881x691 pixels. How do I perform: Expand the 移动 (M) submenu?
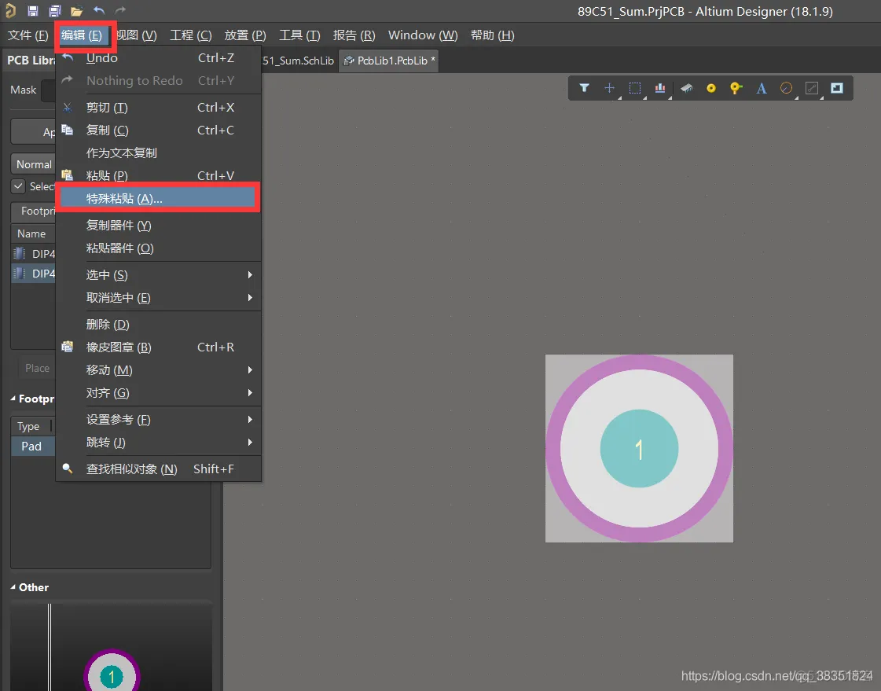[159, 370]
